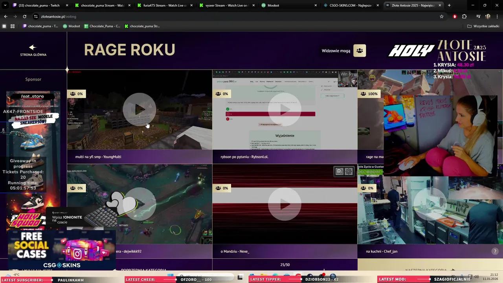The height and width of the screenshot is (283, 503).
Task: Play the multi na yfl smp clip
Action: point(140,110)
